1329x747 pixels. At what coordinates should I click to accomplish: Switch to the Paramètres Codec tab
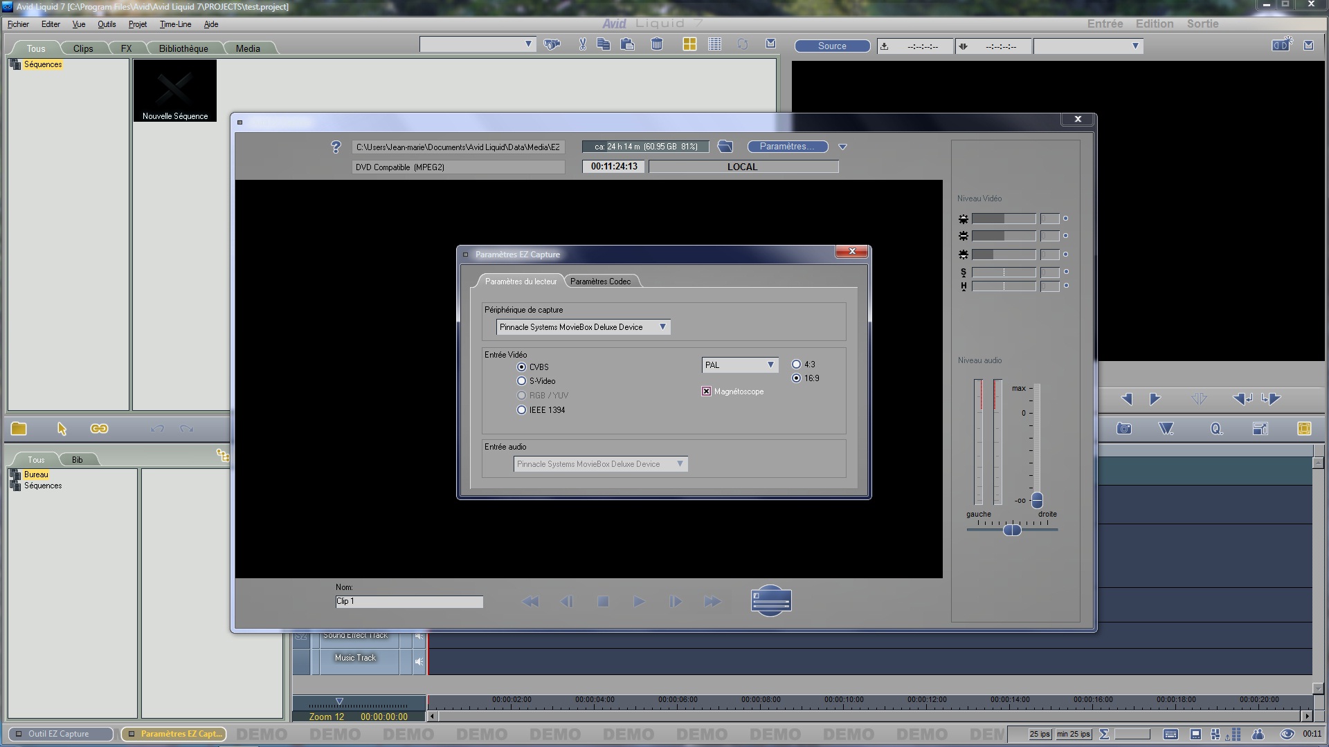coord(600,282)
